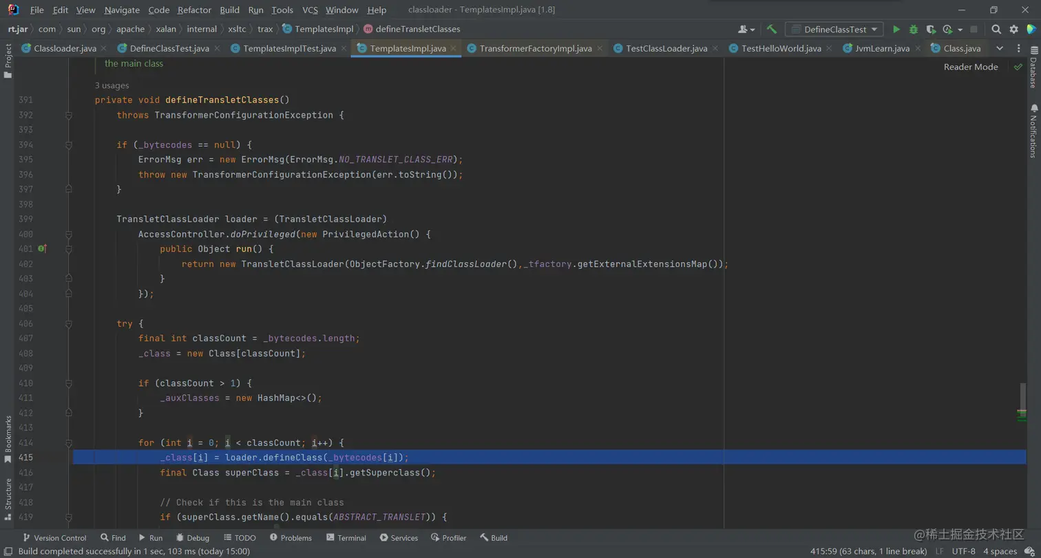Toggle tool window quick access icon bottom-left
Screen dimensions: 1041x558
point(8,551)
